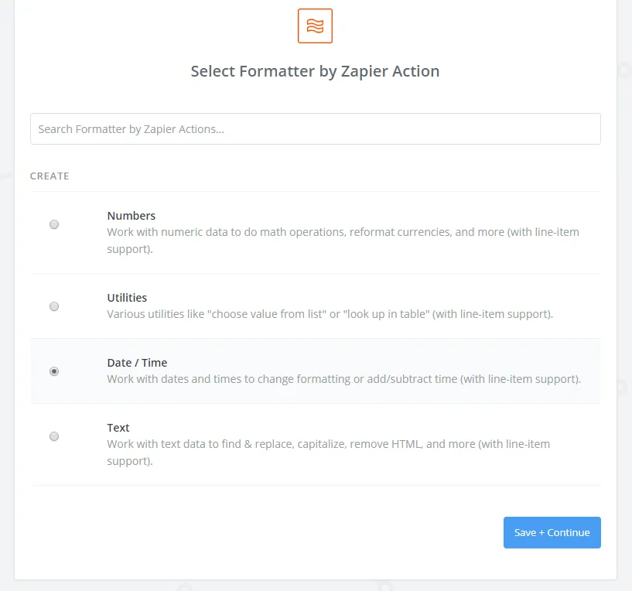This screenshot has height=591, width=632.
Task: Focus the Search Formatter by Zapier Actions field
Action: coord(315,129)
